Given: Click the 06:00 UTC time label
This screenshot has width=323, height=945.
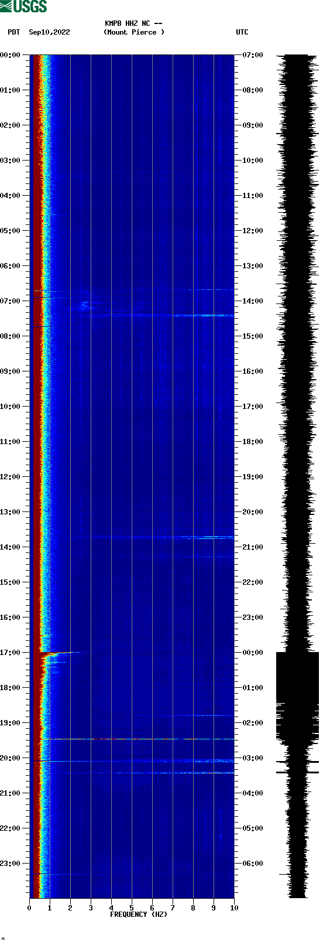Looking at the screenshot, I should pos(253,864).
